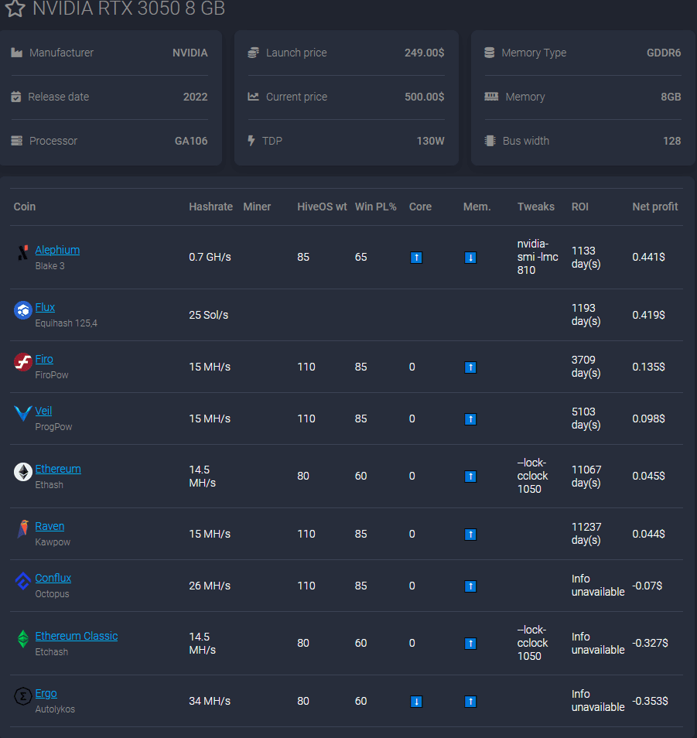This screenshot has height=738, width=697.
Task: Click the Mem. down-arrow in the Alephium row
Action: [470, 258]
